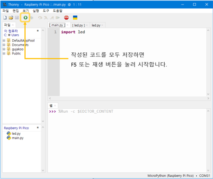Click the Step over icon
Viewport: 213px width, 179px height.
(x=40, y=18)
